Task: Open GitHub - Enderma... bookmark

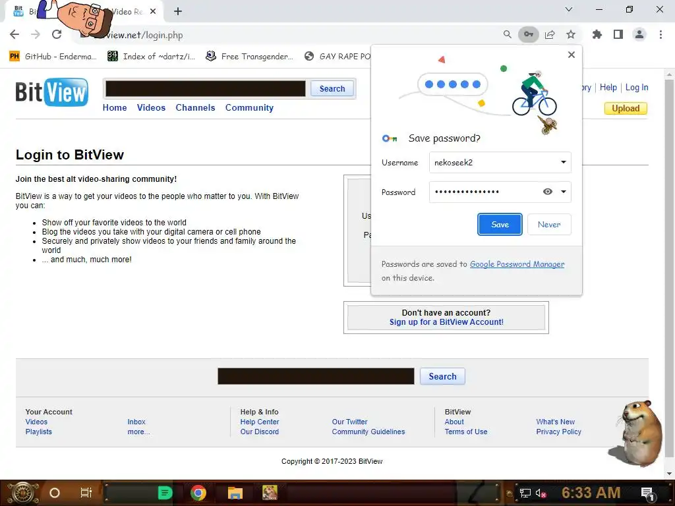Action: coord(53,57)
